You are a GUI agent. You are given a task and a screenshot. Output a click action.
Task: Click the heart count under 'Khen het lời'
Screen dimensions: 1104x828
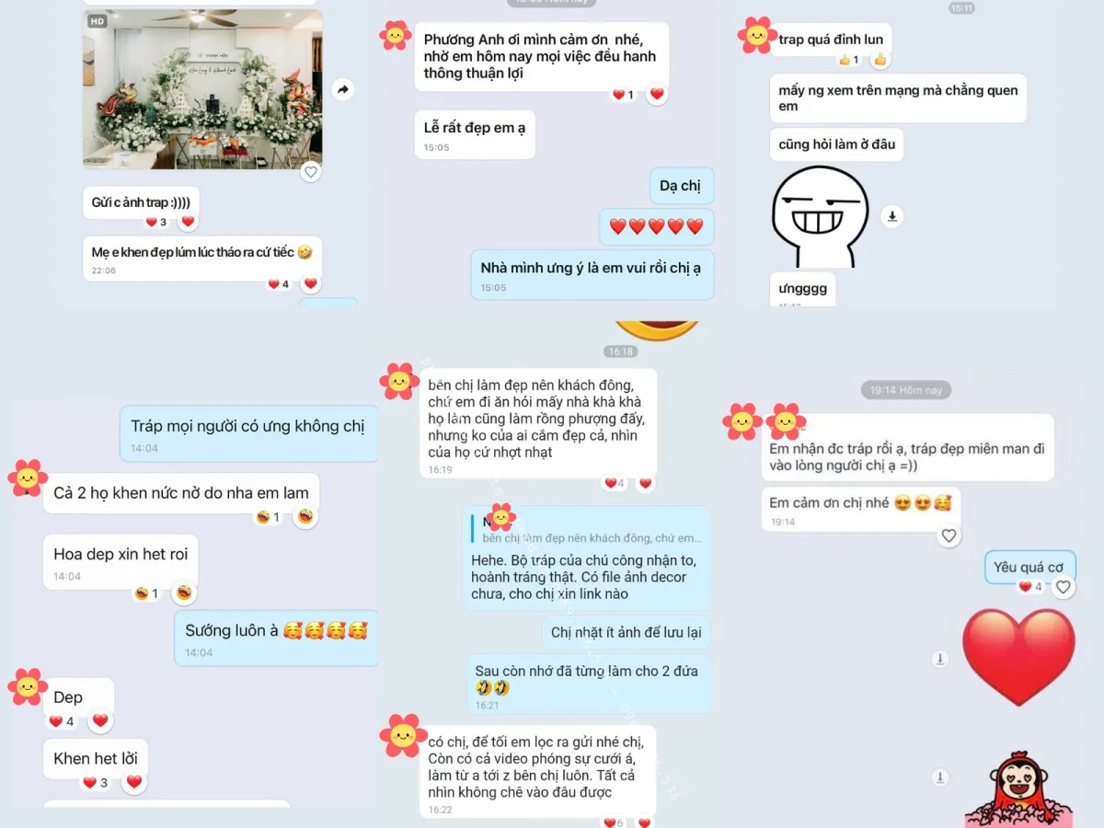click(x=97, y=783)
